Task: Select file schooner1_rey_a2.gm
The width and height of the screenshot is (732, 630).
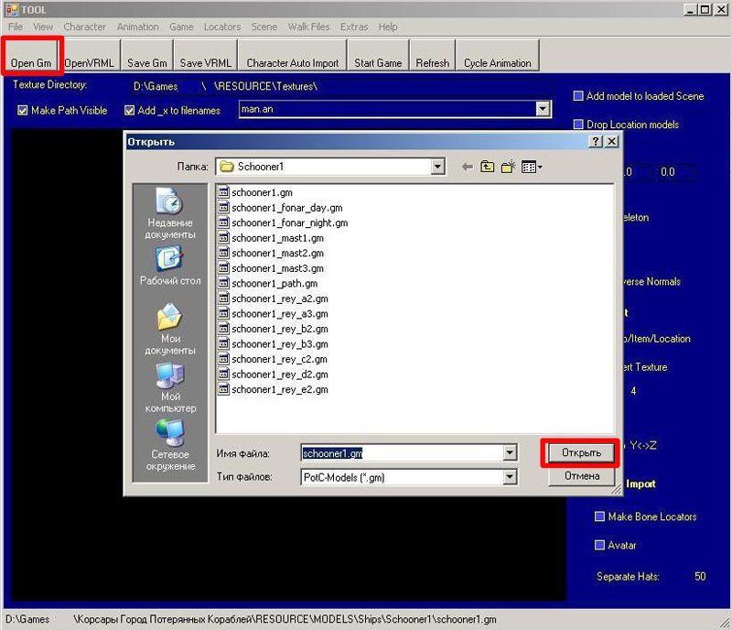Action: 274,299
